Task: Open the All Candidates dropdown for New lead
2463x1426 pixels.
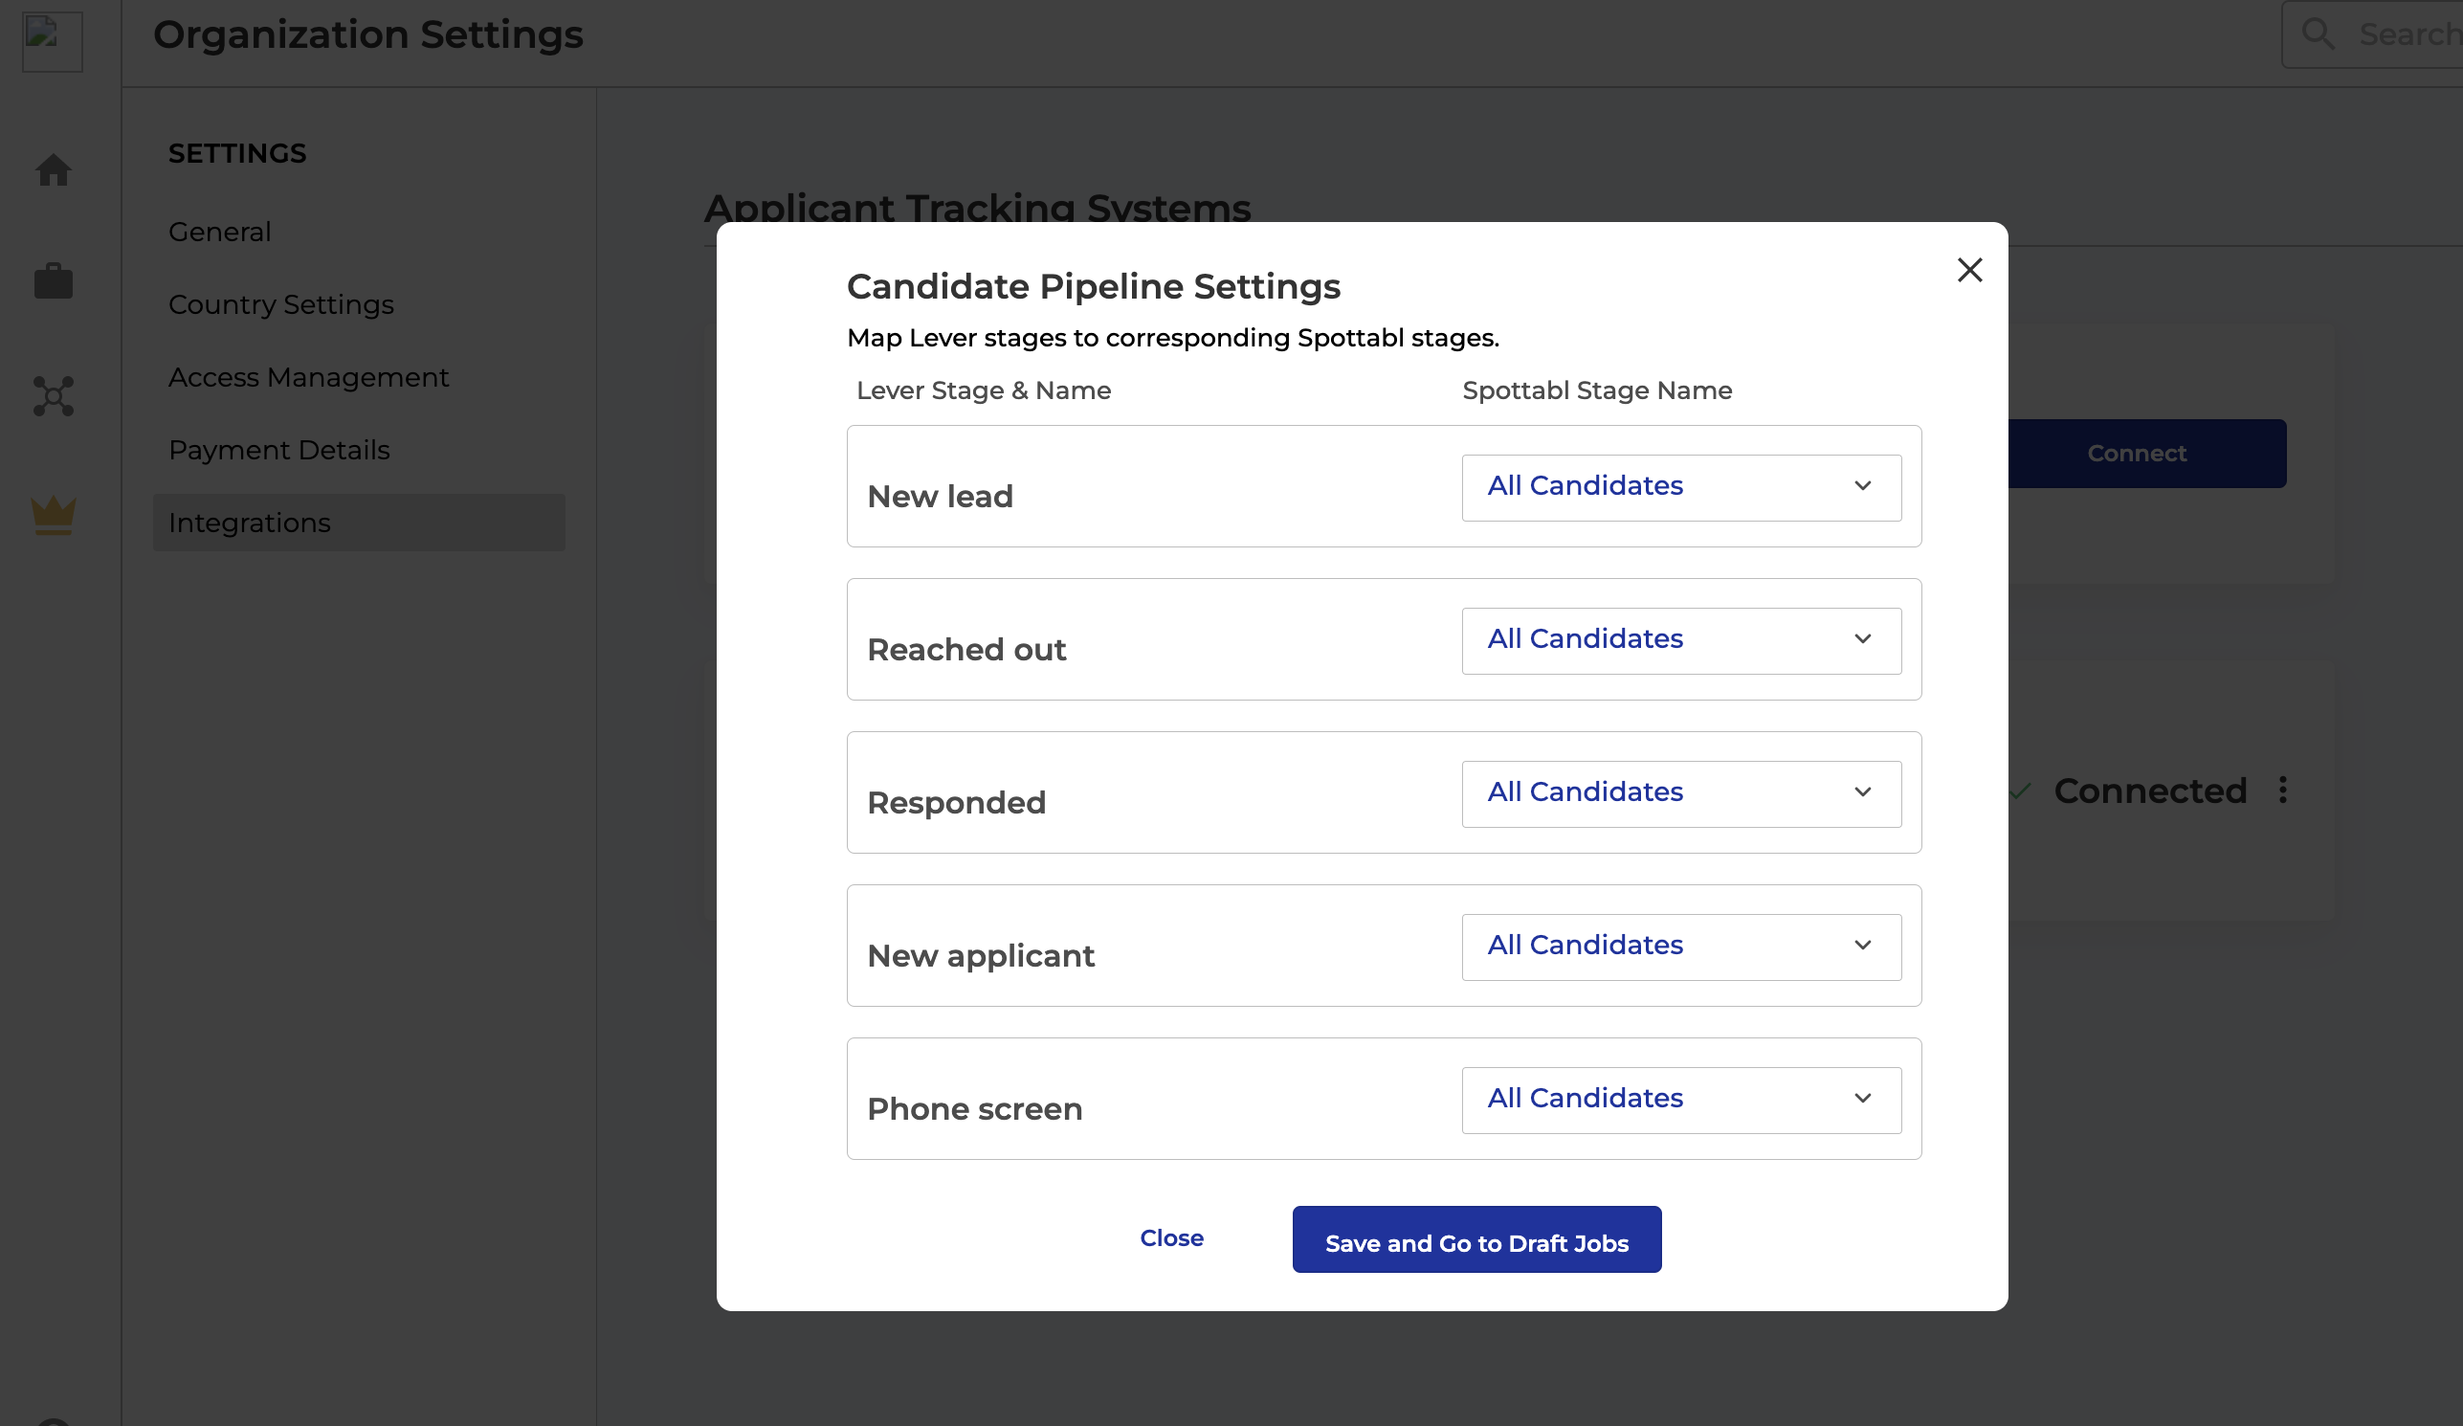Action: [x=1679, y=486]
